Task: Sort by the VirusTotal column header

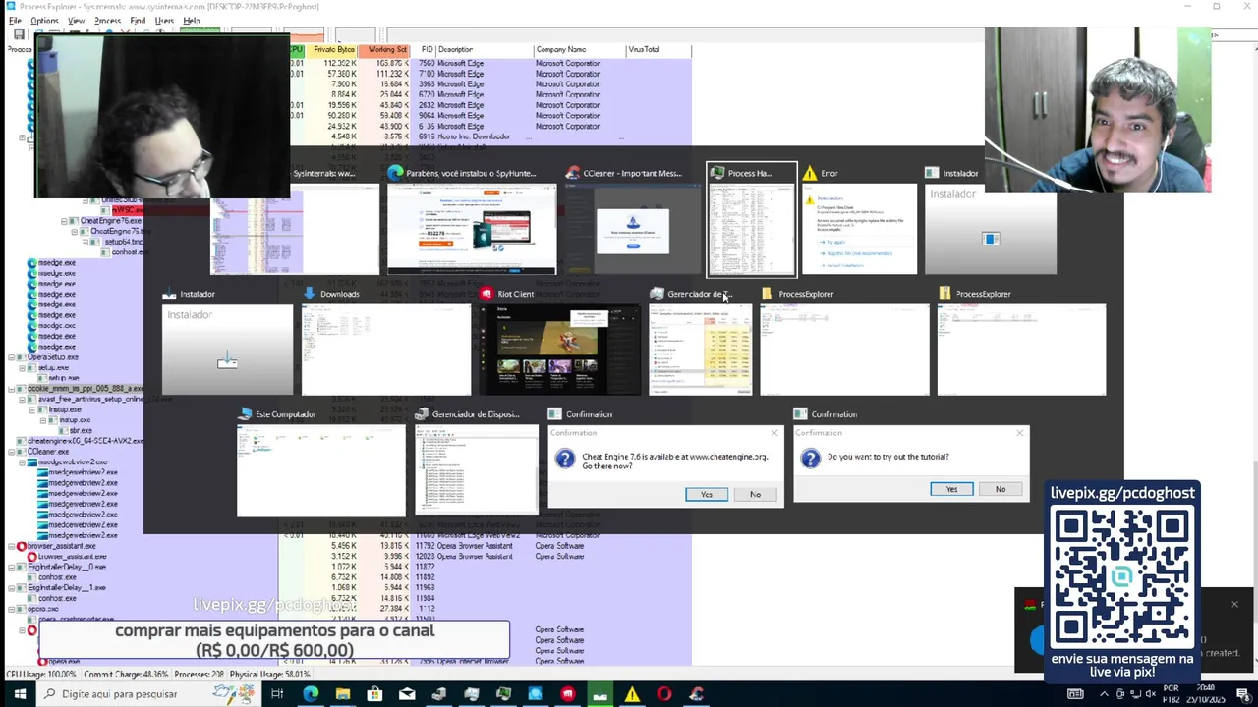Action: pyautogui.click(x=658, y=49)
